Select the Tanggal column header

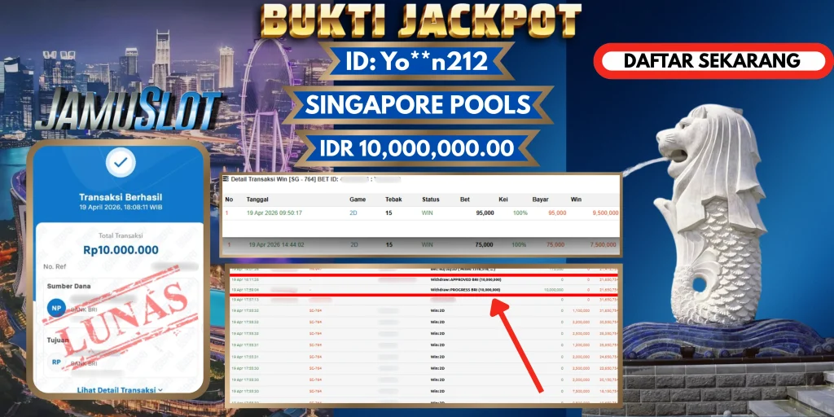tap(257, 200)
